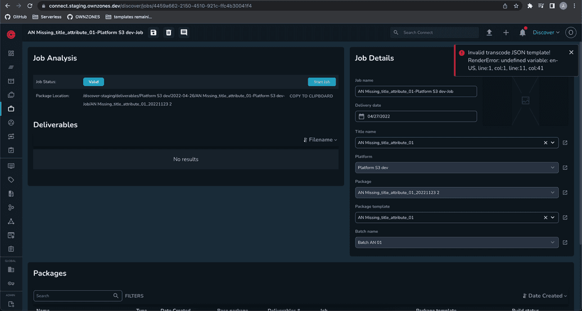
Task: Click the Packages search input
Action: (x=78, y=296)
